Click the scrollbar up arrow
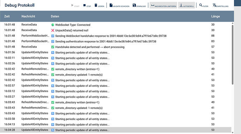 (x=233, y=23)
